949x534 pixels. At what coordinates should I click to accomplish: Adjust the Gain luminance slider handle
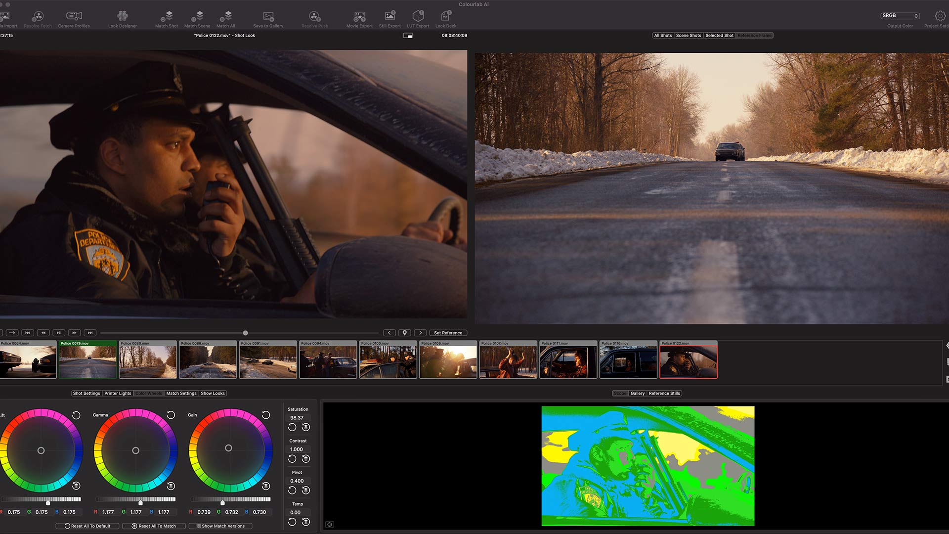pos(222,503)
